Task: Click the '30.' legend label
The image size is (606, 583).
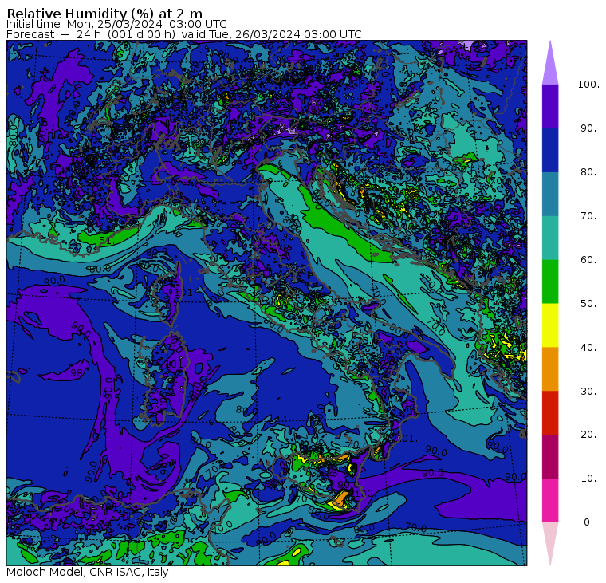Action: click(588, 392)
